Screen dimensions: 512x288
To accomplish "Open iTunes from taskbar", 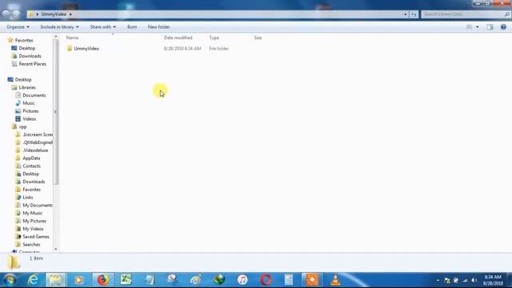I will click(242, 280).
